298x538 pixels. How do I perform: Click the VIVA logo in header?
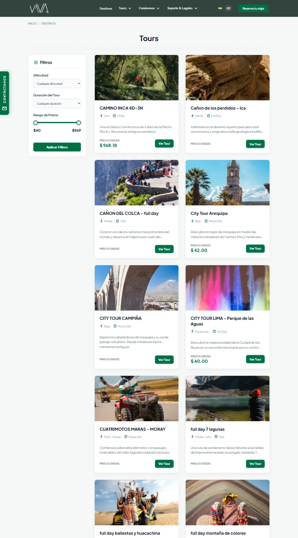coord(39,8)
